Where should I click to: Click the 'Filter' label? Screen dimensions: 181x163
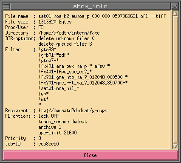click(13, 49)
